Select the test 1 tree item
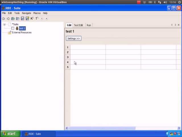Image resolution: width=182 pixels, height=137 pixels. click(x=22, y=28)
